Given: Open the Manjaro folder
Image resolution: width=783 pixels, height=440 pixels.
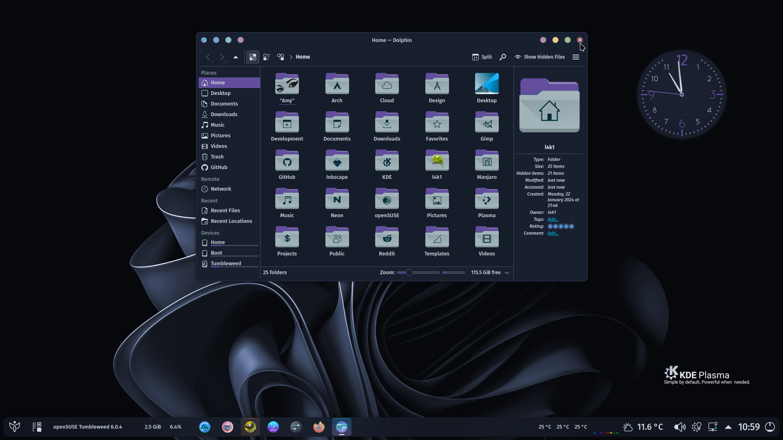Looking at the screenshot, I should (x=487, y=165).
